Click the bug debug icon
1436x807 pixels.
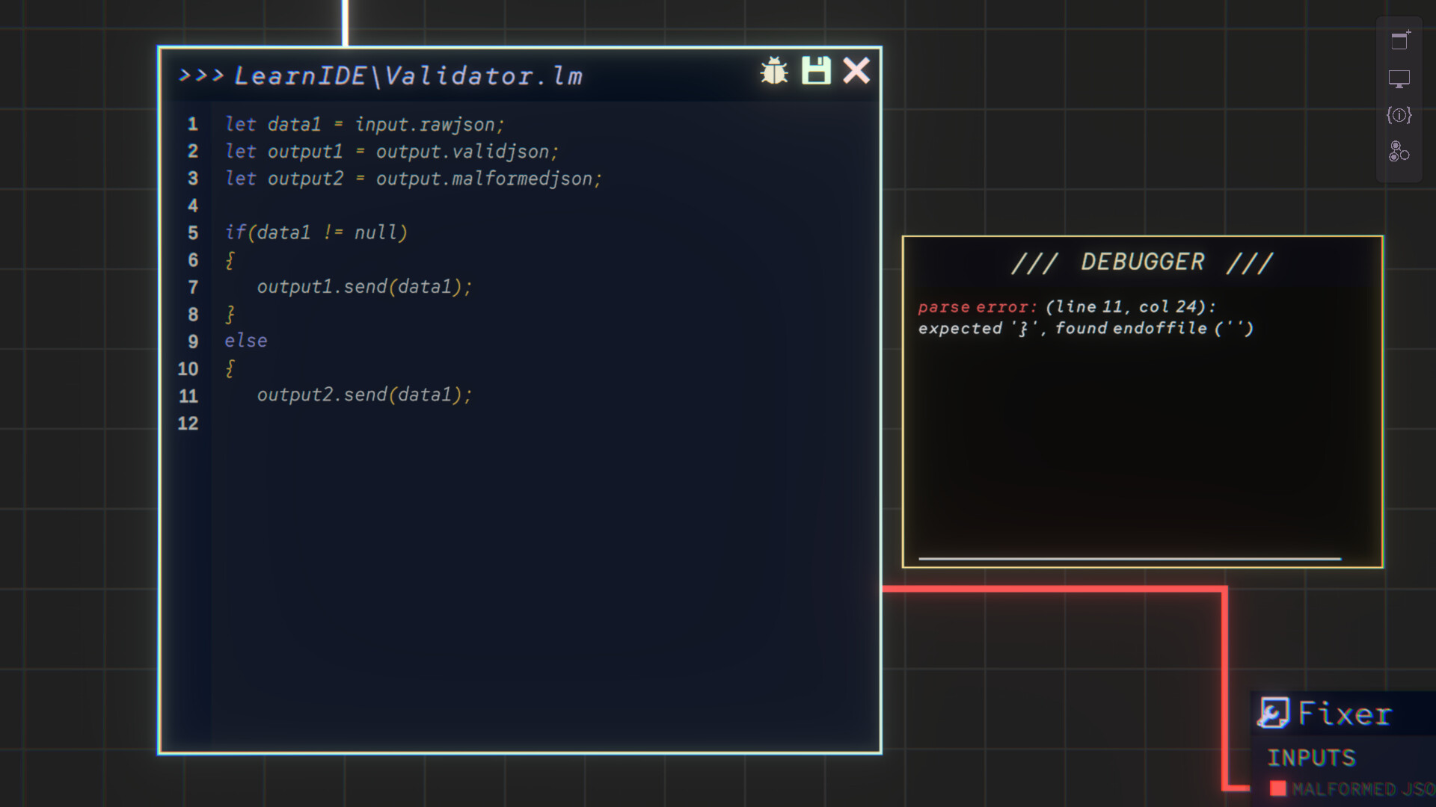774,72
